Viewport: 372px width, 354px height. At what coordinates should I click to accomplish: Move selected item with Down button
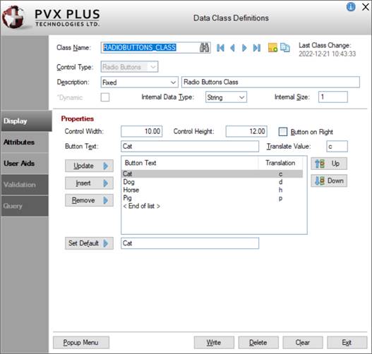(x=329, y=181)
